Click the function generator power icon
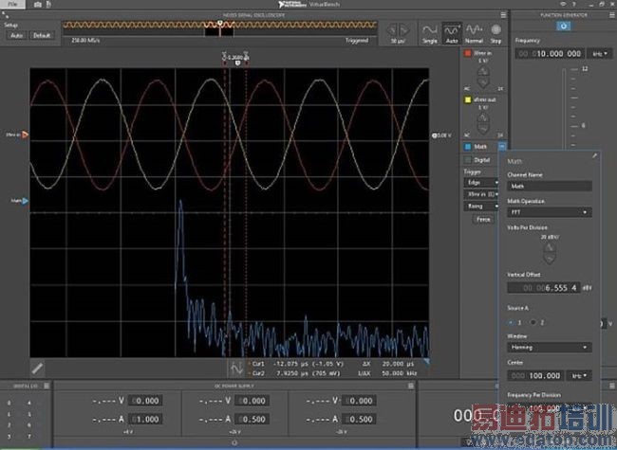 click(564, 26)
